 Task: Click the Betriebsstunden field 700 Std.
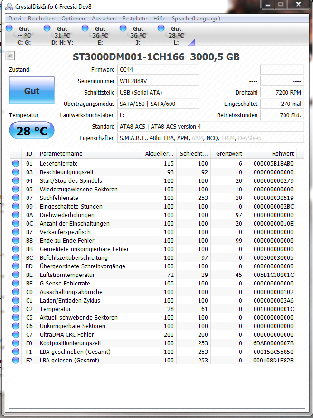tap(282, 115)
